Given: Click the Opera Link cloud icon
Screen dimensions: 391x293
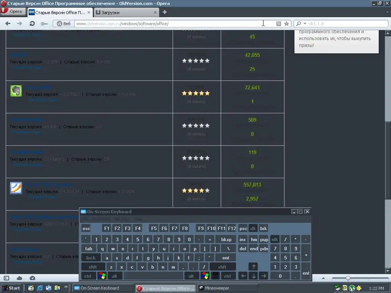Looking at the screenshot, I should 19,278.
